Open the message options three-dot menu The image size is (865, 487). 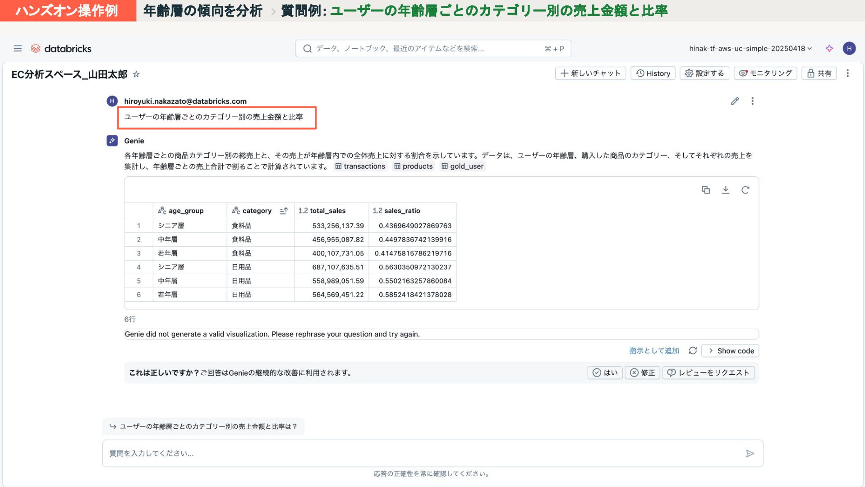(752, 101)
